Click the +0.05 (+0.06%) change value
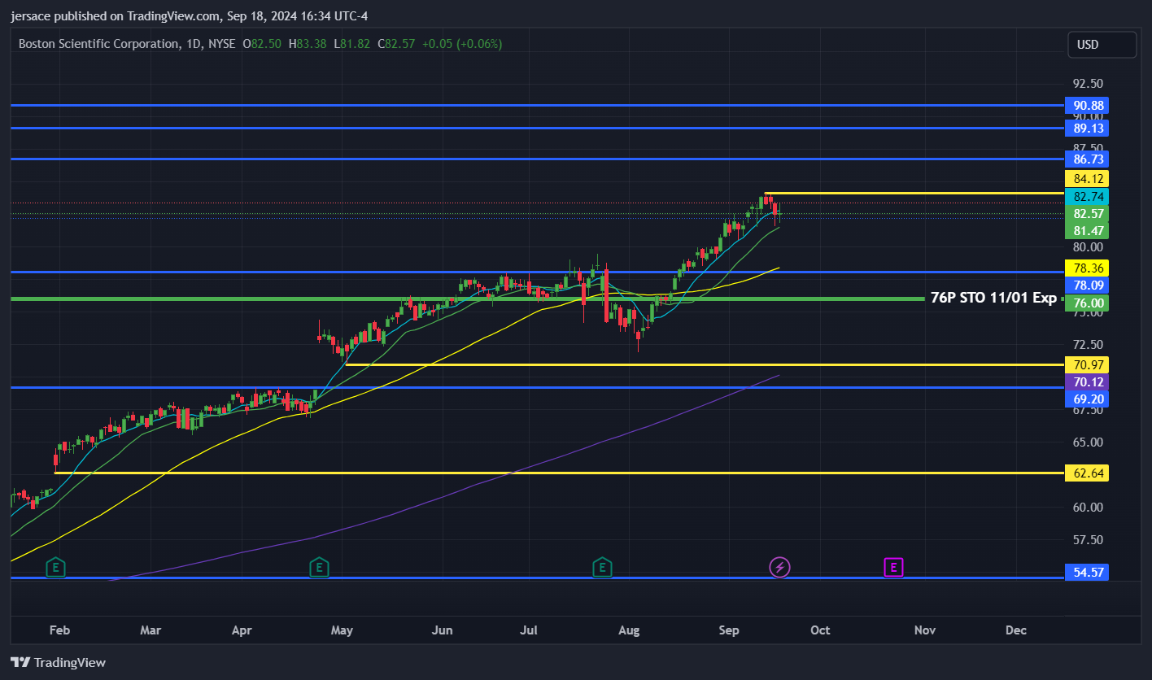This screenshot has height=680, width=1152. [462, 44]
